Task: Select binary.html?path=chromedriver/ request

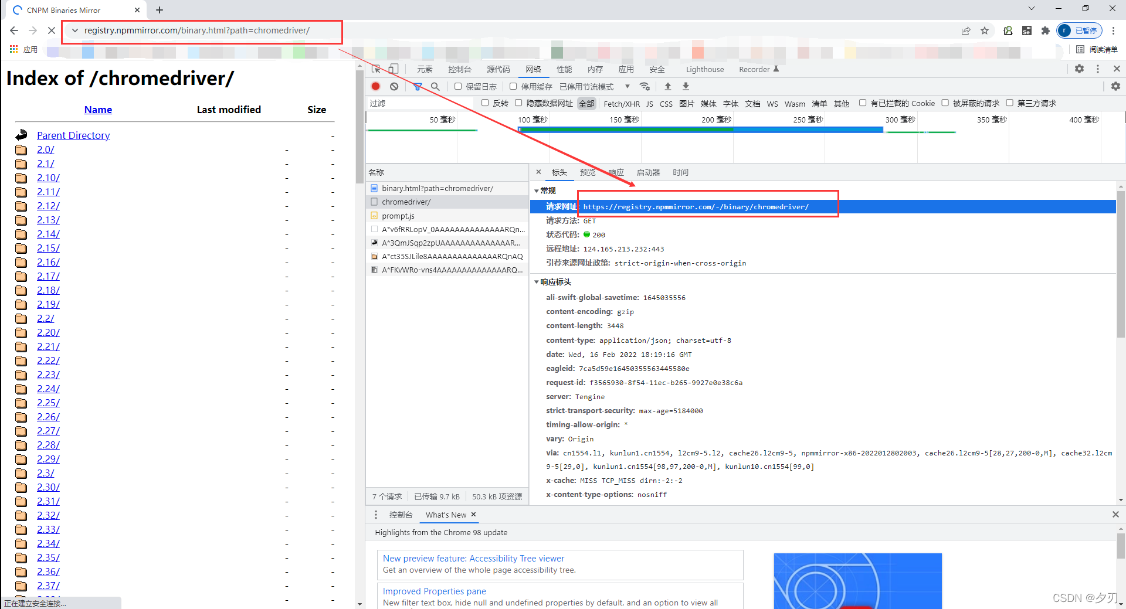Action: [x=447, y=188]
